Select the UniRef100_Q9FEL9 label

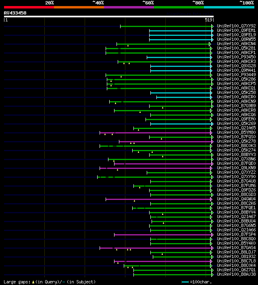[236, 35]
